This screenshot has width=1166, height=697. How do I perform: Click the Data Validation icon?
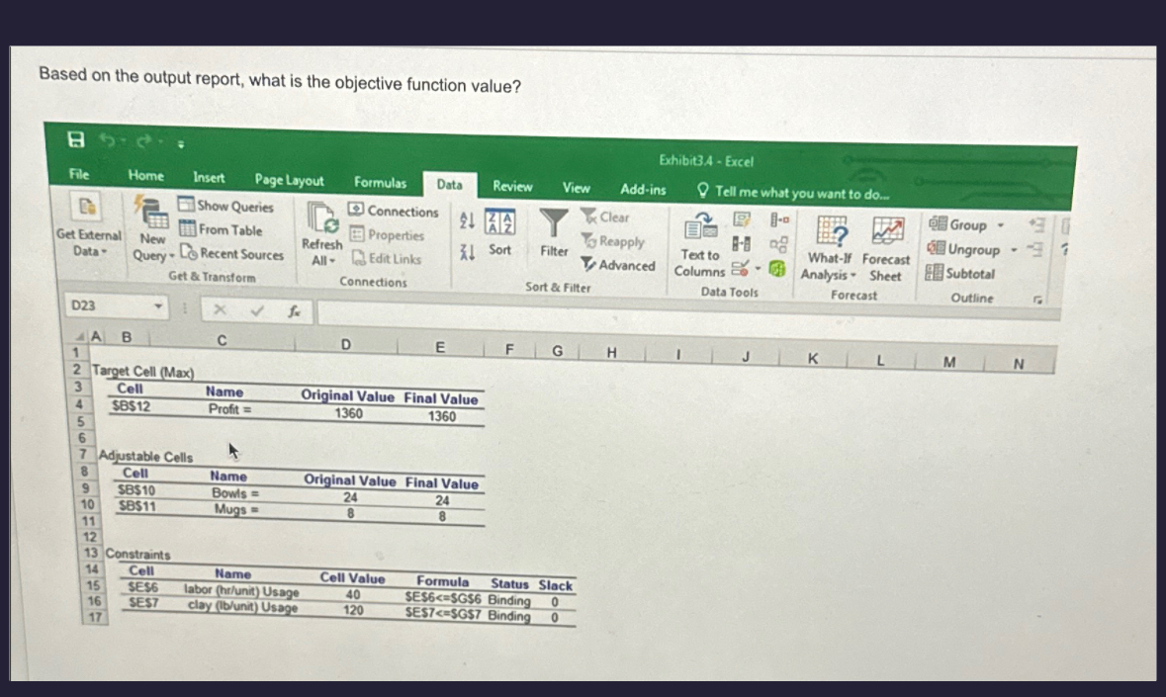[740, 268]
